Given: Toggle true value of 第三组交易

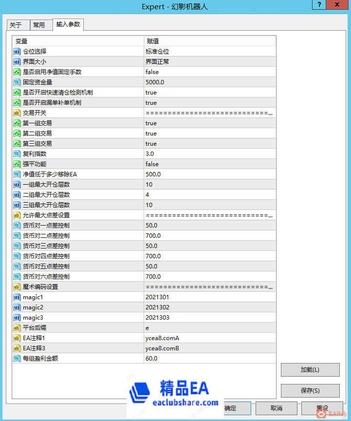Looking at the screenshot, I should click(x=210, y=143).
